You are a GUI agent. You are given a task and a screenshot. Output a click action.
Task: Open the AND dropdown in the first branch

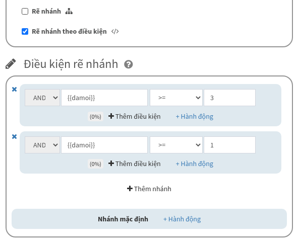click(x=42, y=98)
